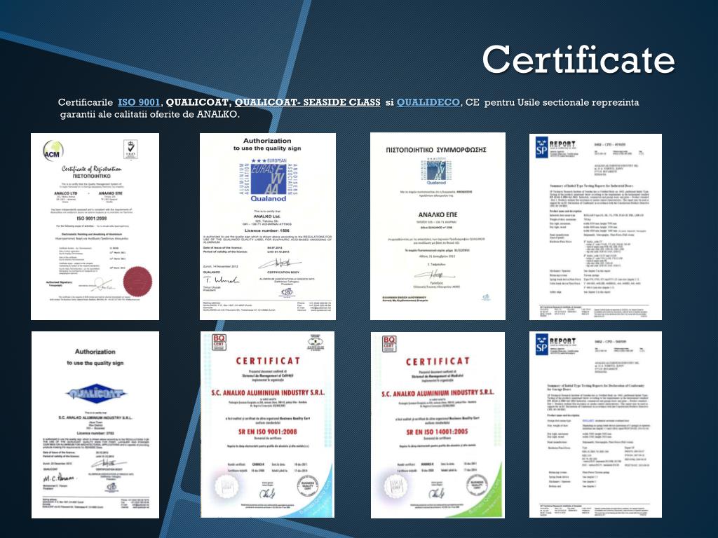Click BQ Cert logo on ISO 14001 certificate
Viewport: 718px width, 538px height.
click(389, 344)
